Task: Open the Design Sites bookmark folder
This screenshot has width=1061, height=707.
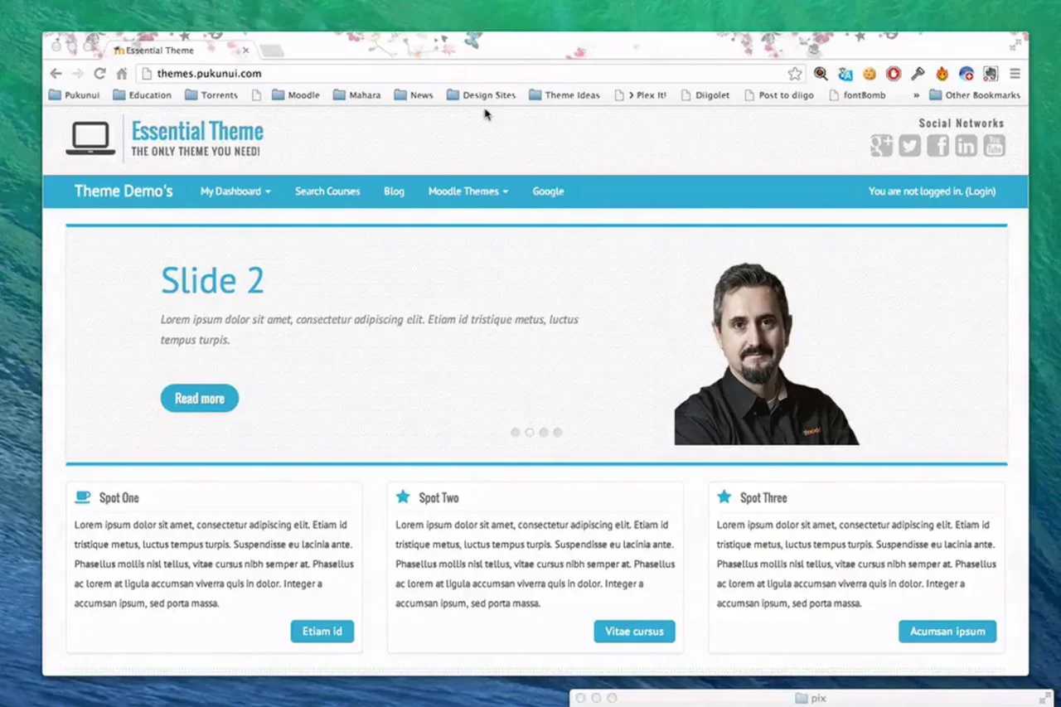Action: click(x=481, y=95)
